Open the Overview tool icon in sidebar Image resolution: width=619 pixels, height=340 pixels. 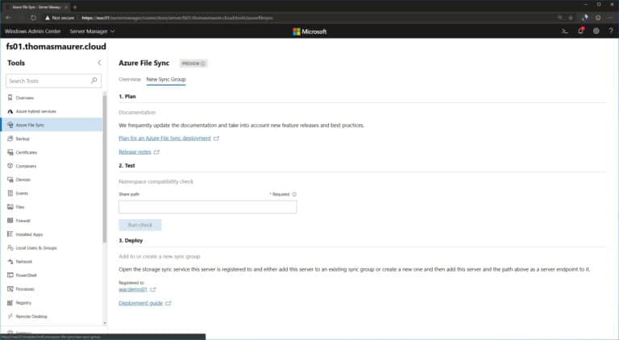coord(10,97)
